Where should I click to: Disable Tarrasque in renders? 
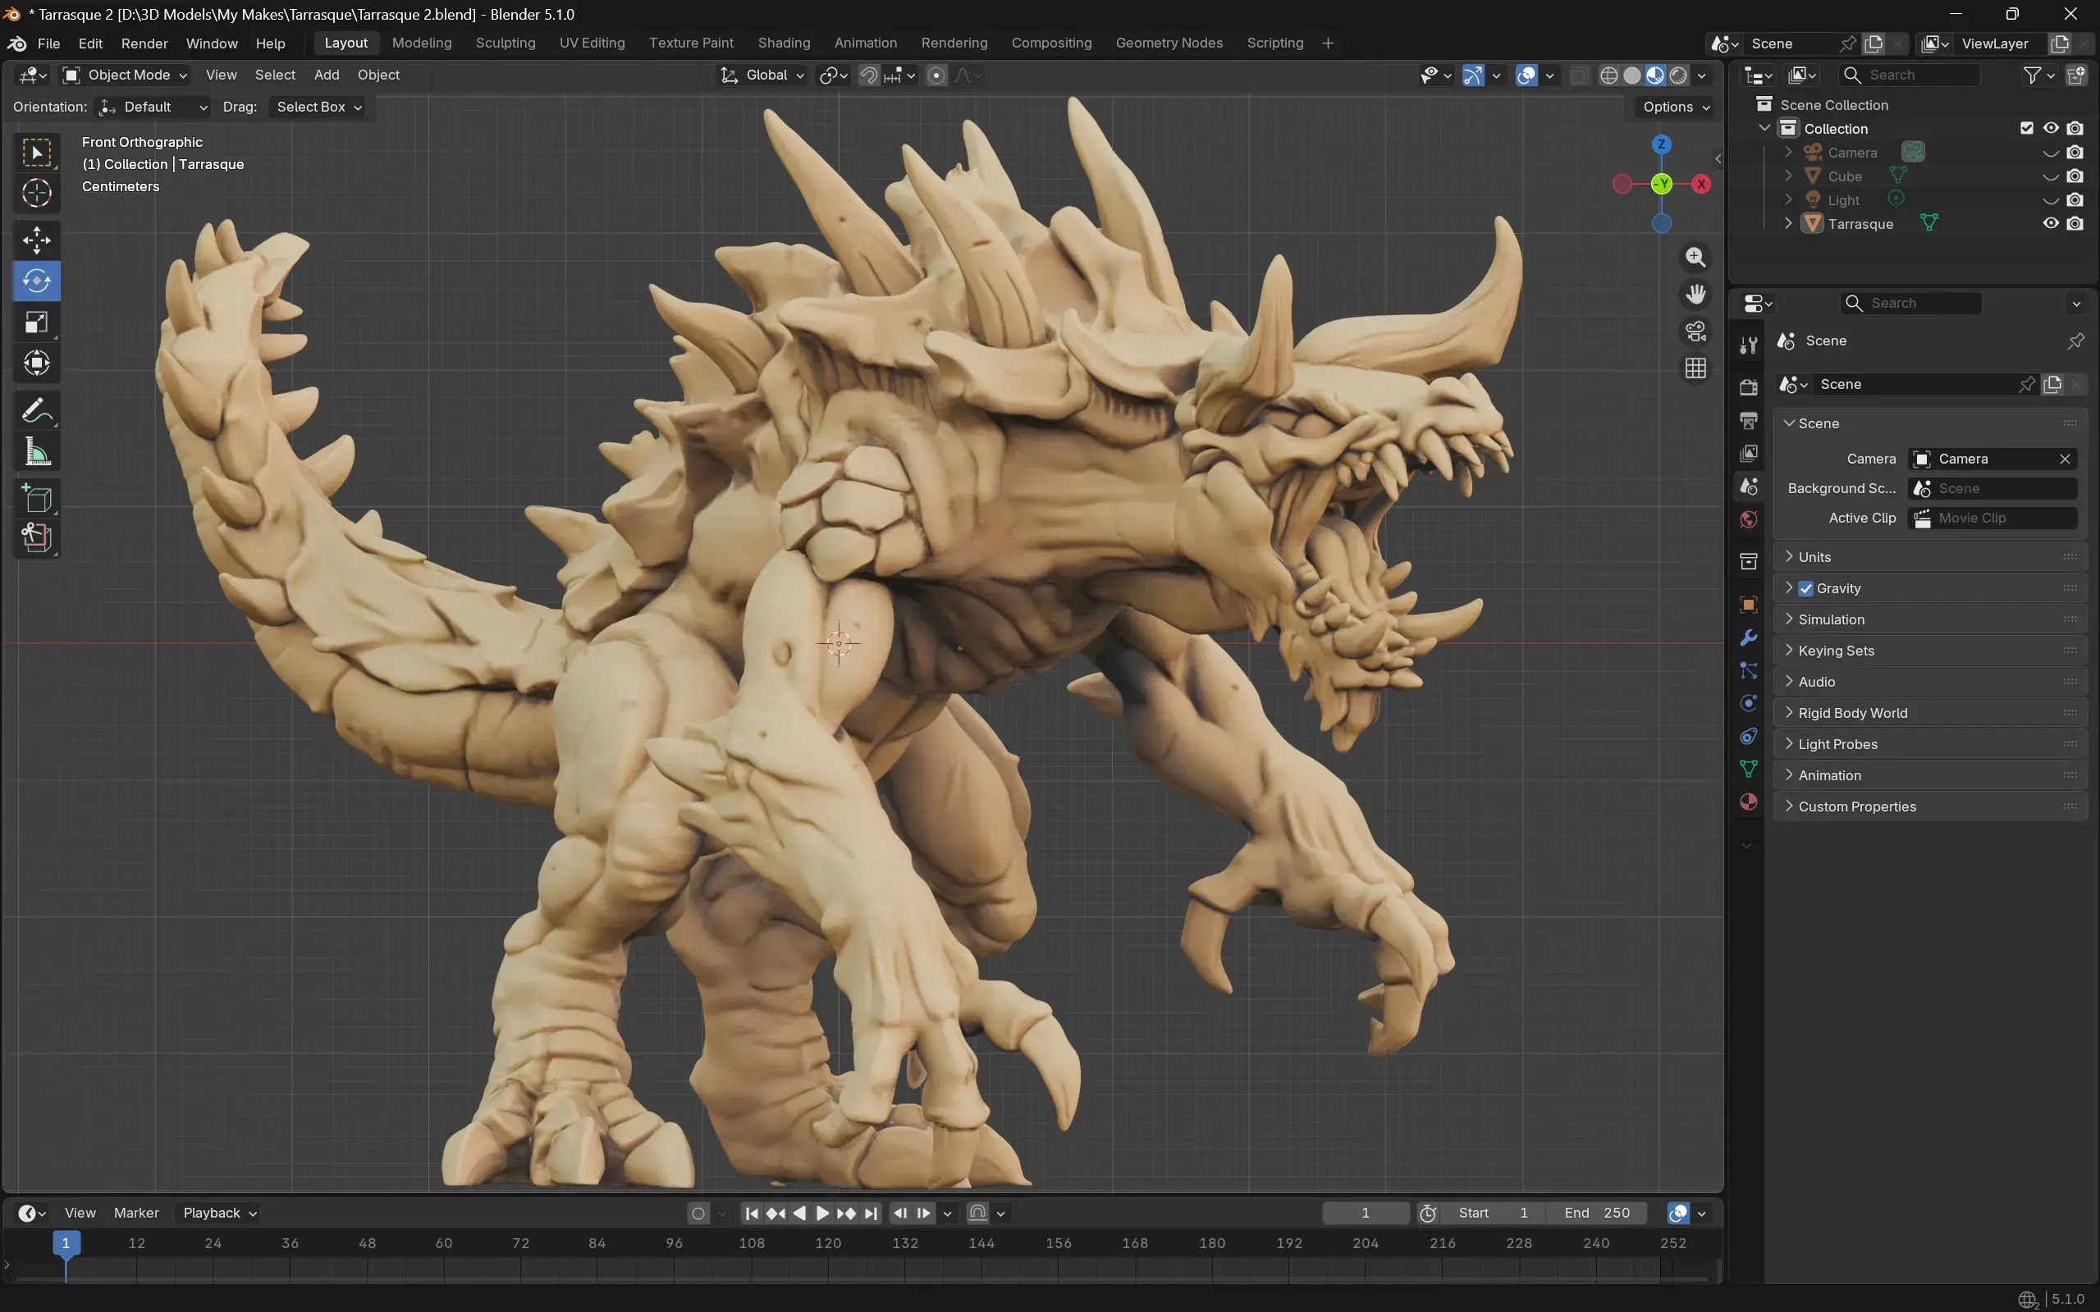point(2075,224)
